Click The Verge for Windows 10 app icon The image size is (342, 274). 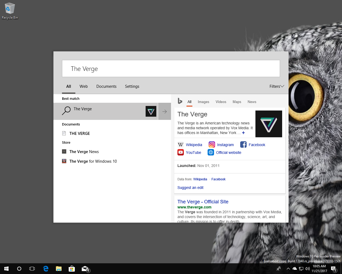[x=64, y=161]
